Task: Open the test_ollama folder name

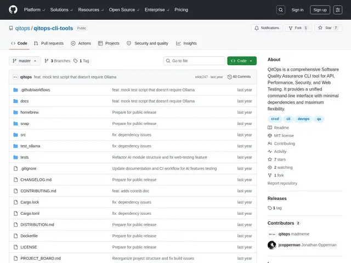Action: (x=30, y=146)
